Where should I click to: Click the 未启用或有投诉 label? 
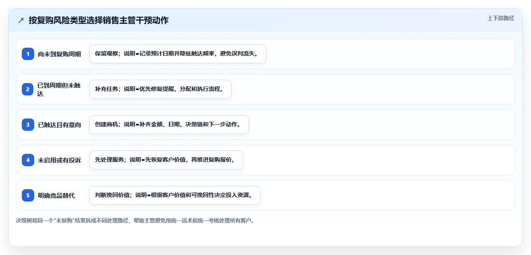[x=59, y=160]
